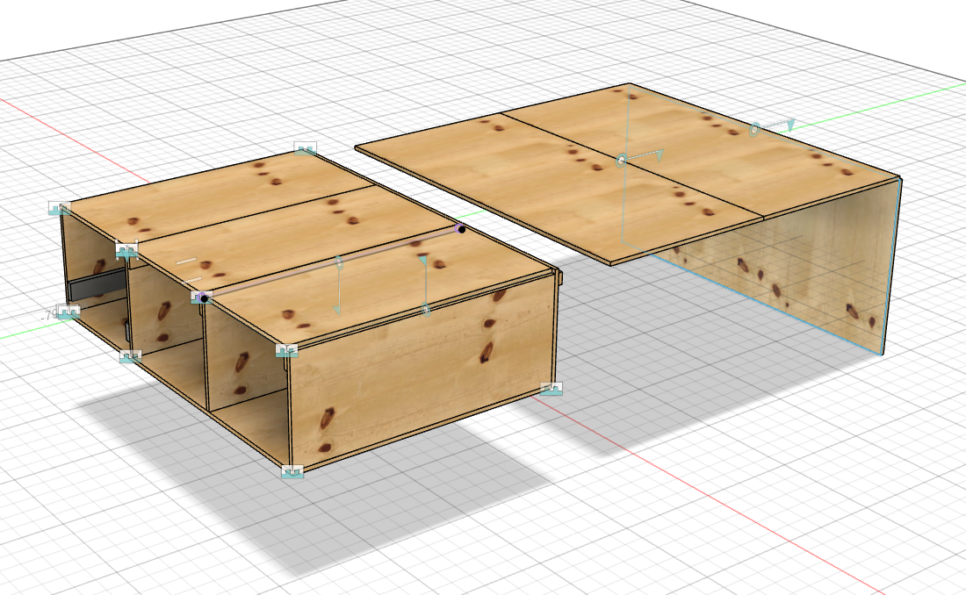Image resolution: width=966 pixels, height=595 pixels.
Task: Click joint ring glyph on the purple sketch line
Action: (338, 263)
